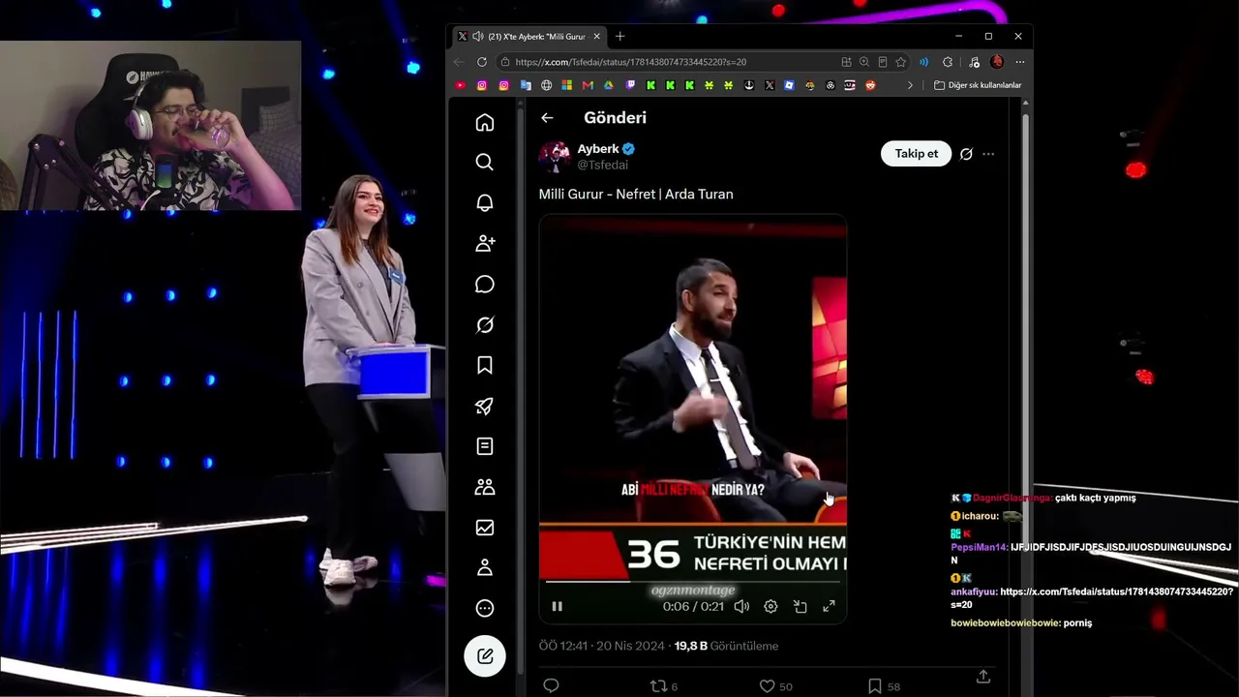Pause the Arda Turan video
Screen dimensions: 1239x697
pos(558,606)
